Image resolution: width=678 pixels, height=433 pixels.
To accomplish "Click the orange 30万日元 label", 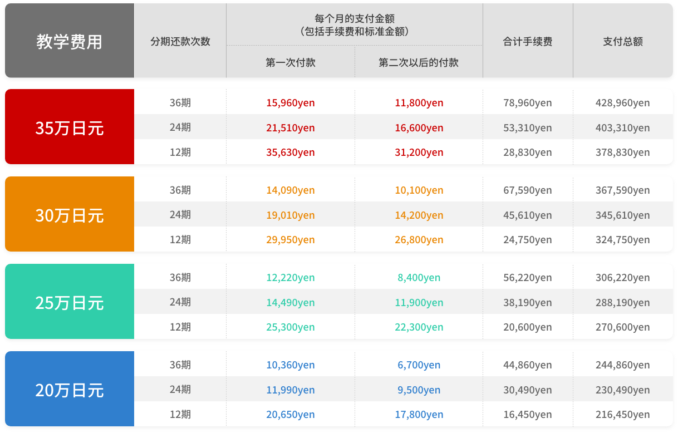I will click(x=70, y=215).
